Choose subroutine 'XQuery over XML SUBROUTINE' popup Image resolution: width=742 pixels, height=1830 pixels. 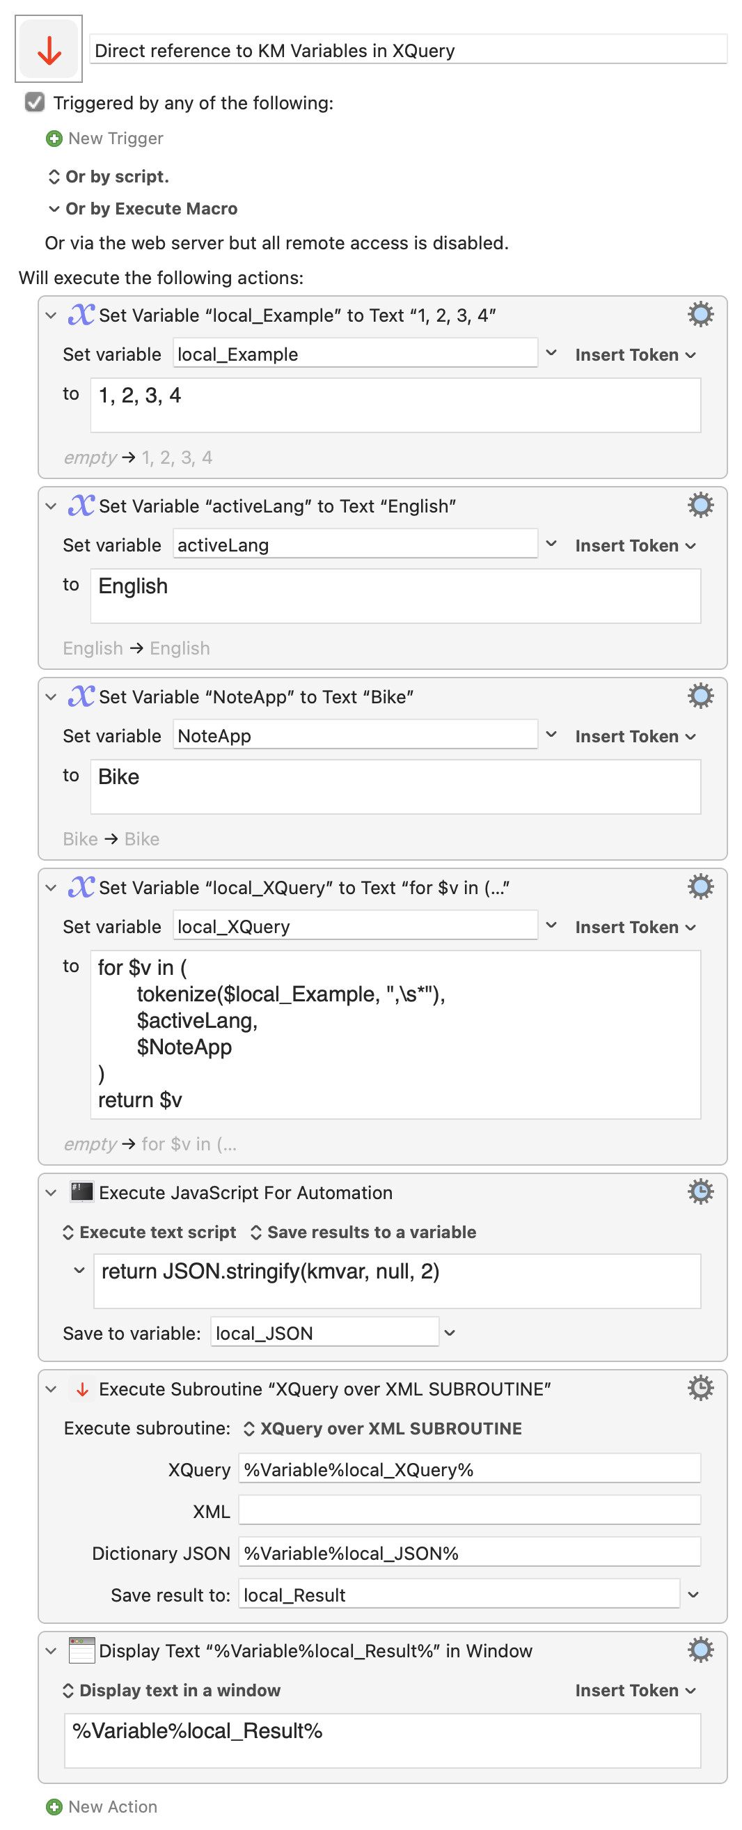(x=382, y=1428)
